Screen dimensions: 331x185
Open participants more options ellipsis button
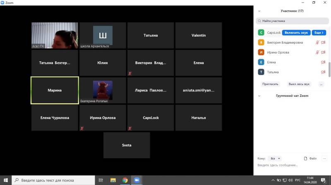pos(321,84)
